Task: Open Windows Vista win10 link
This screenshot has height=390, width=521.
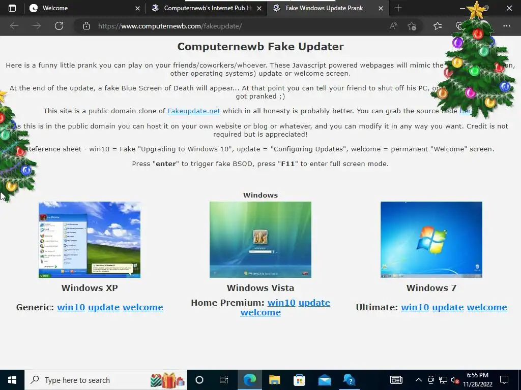Action: point(281,303)
